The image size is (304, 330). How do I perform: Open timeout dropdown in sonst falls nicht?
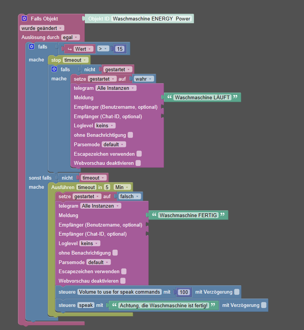94,178
